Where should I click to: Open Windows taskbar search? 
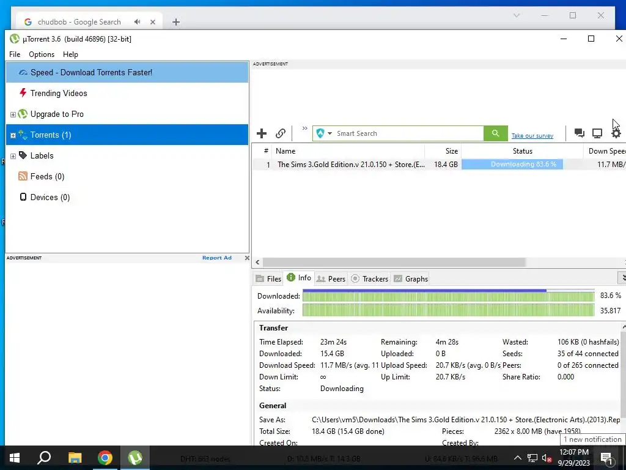click(44, 458)
